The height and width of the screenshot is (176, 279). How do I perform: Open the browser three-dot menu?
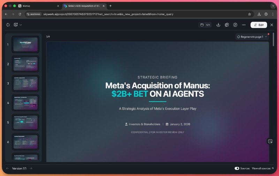click(273, 14)
